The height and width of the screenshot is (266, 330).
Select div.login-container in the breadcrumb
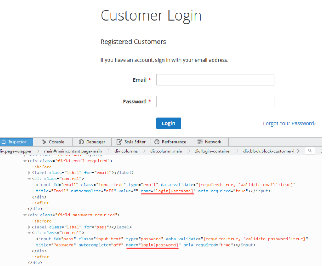213,151
